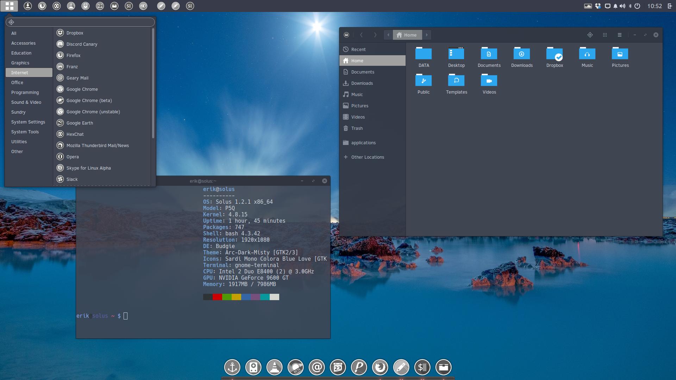Open Google Chrome from Internet menu

[82, 89]
